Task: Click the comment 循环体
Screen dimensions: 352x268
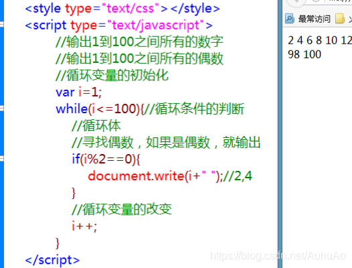Action: click(96, 125)
